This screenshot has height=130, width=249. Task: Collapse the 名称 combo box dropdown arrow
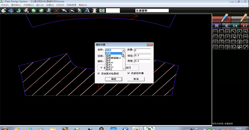(123, 50)
